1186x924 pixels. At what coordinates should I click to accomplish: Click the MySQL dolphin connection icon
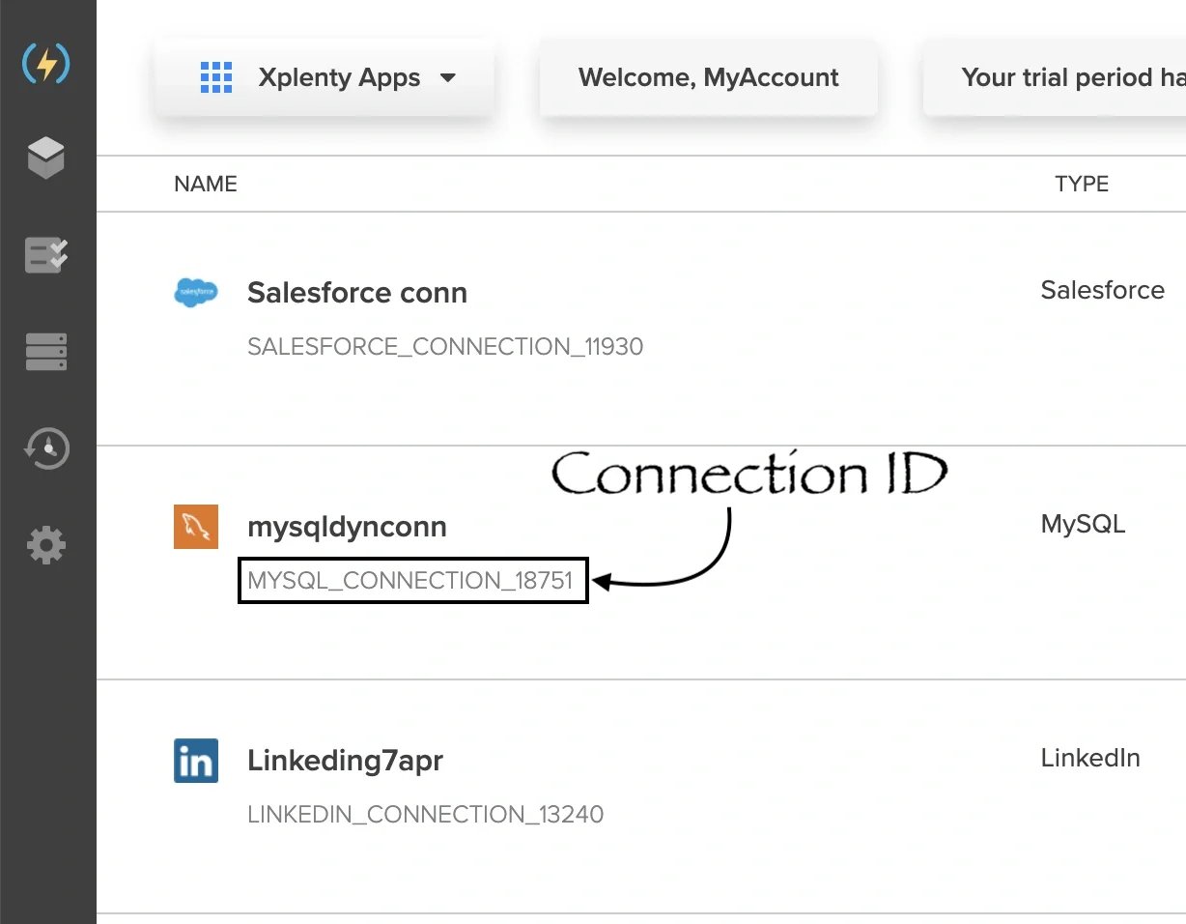(x=196, y=527)
